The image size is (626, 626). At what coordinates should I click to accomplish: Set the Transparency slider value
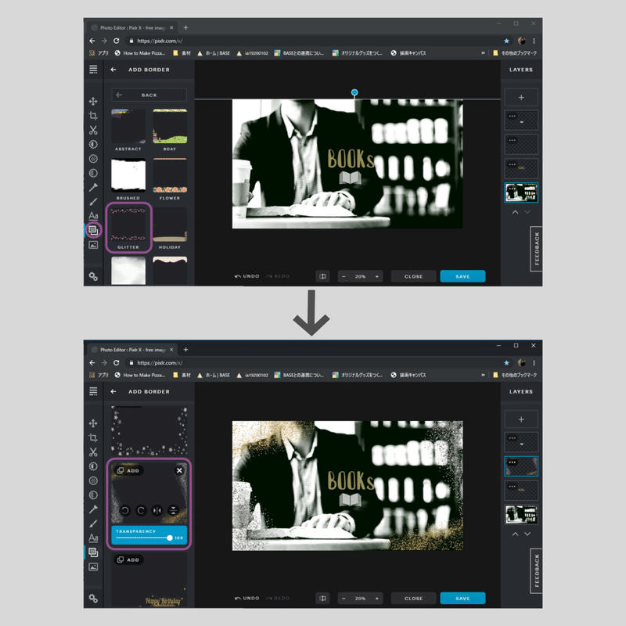coord(170,538)
